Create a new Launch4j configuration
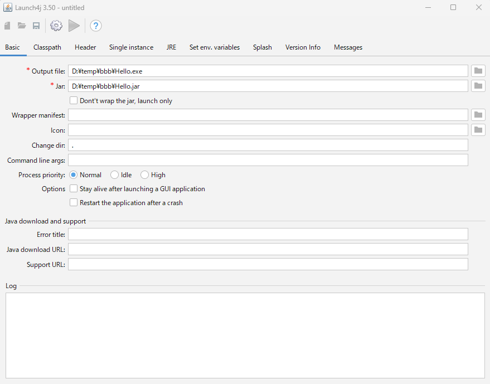 (7, 26)
